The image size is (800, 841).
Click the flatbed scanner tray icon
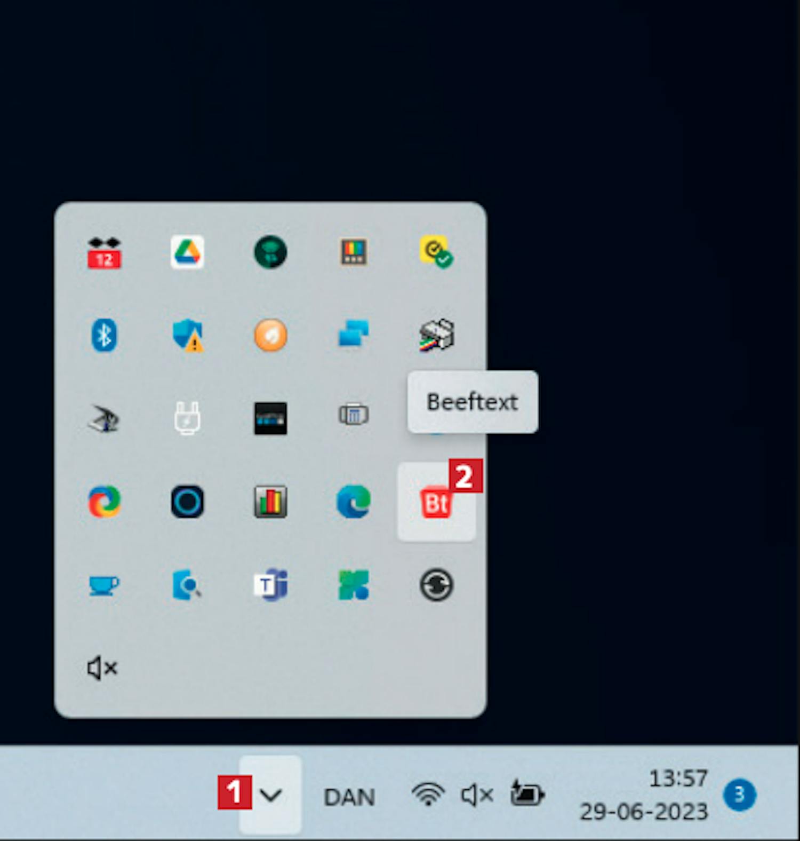104,418
